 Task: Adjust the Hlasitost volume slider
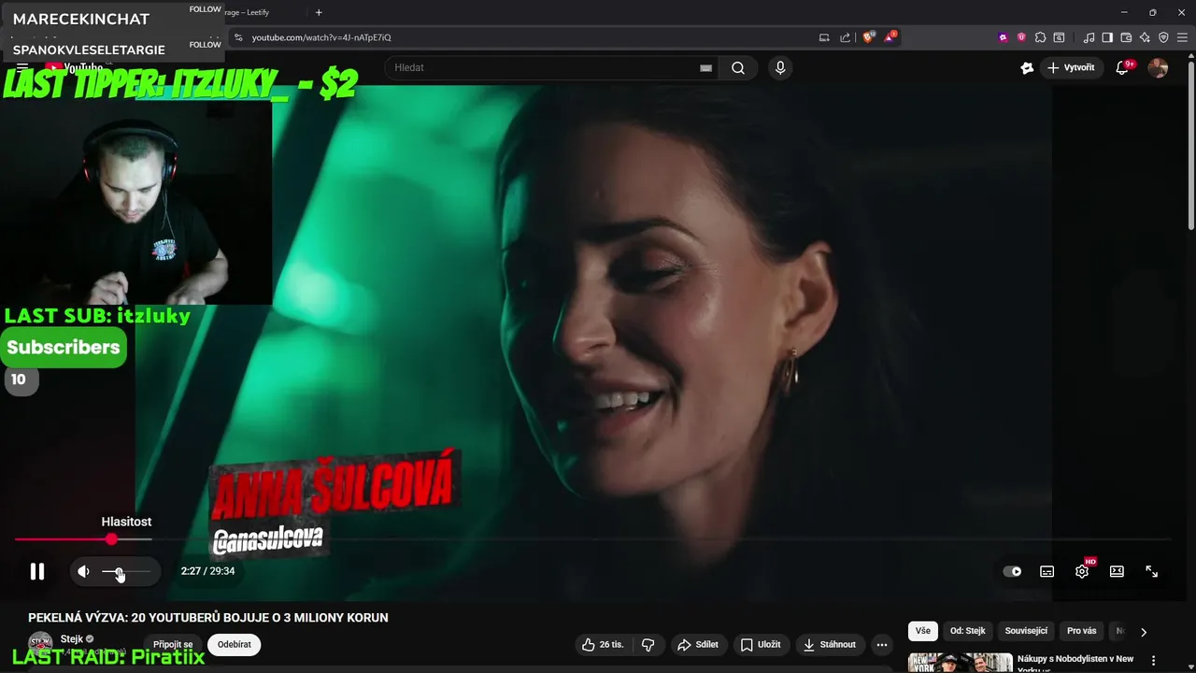[126, 571]
